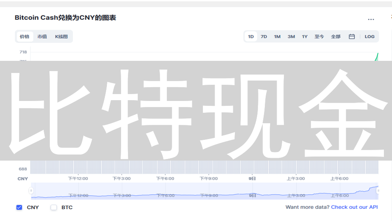Open the Check out our API link
This screenshot has height=221, width=392.
tap(354, 207)
